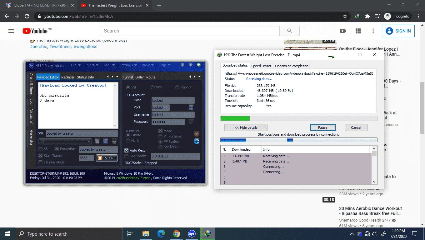Open the tab list arrow beside Status Info

(117, 77)
